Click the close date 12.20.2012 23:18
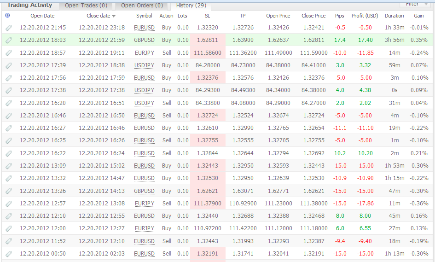The image size is (435, 262). point(102,28)
